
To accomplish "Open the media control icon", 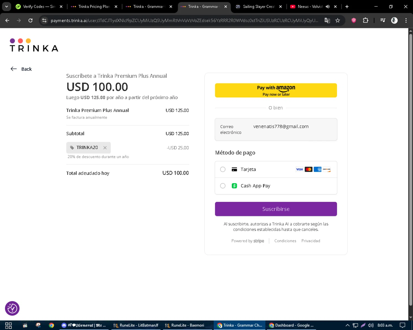I will click(383, 20).
